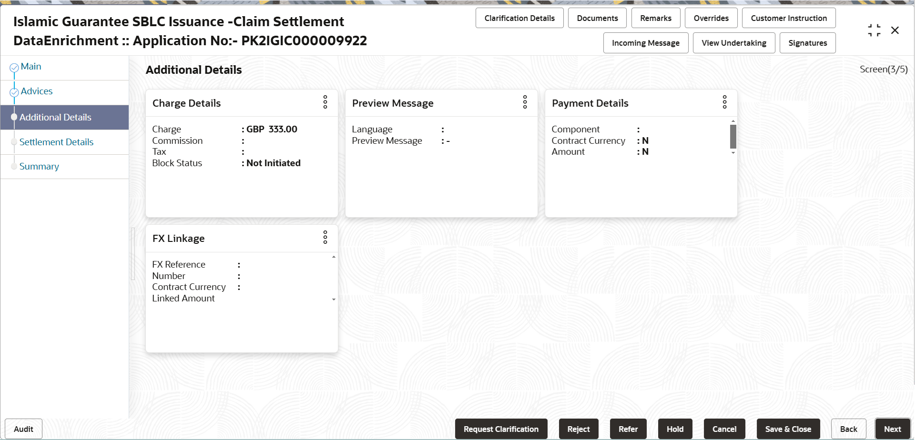The width and height of the screenshot is (915, 440).
Task: Click the left panel splitter handle
Action: point(133,254)
